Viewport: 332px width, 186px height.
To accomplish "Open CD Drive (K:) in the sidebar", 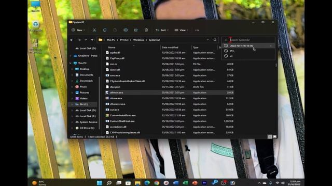I will pyautogui.click(x=87, y=128).
